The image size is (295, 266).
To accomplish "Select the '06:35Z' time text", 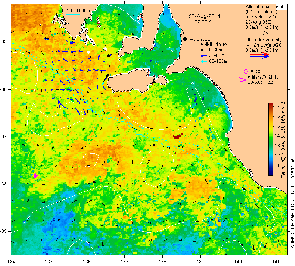I will 202,22.
